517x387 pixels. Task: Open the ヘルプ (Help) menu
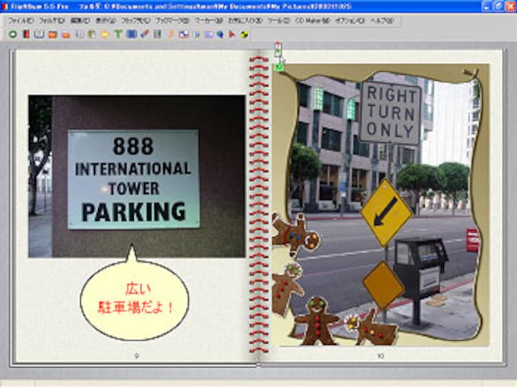(382, 21)
